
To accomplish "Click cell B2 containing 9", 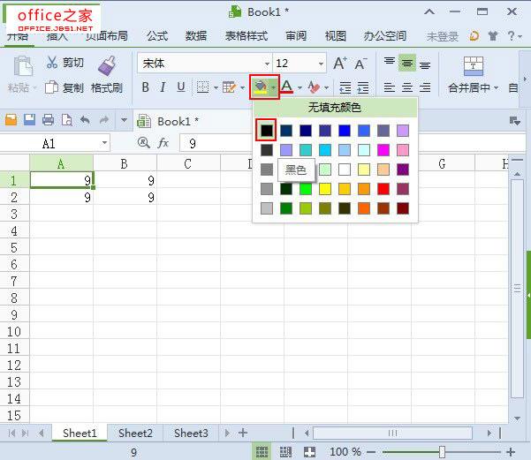I will click(125, 198).
